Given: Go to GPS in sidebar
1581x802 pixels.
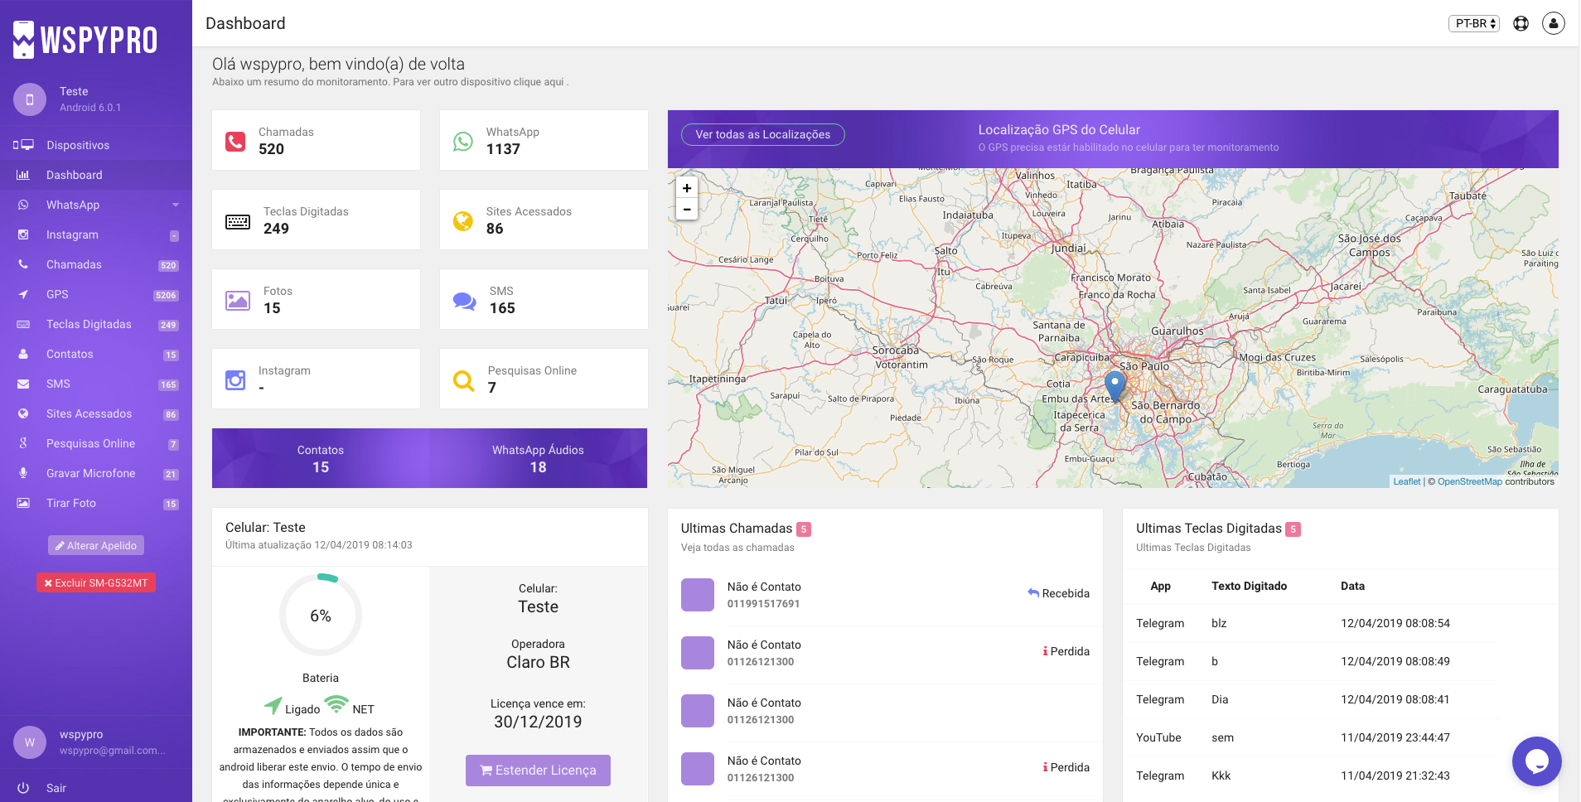Looking at the screenshot, I should click(57, 294).
